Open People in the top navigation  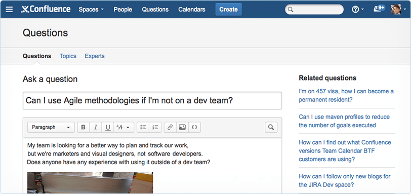(122, 10)
